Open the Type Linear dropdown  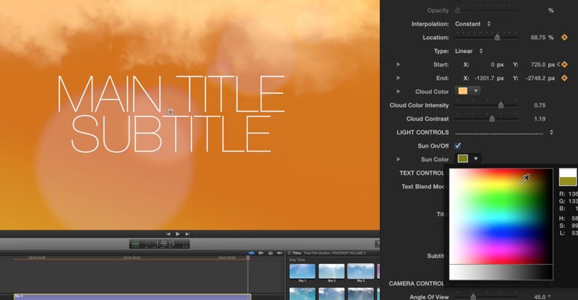point(468,51)
